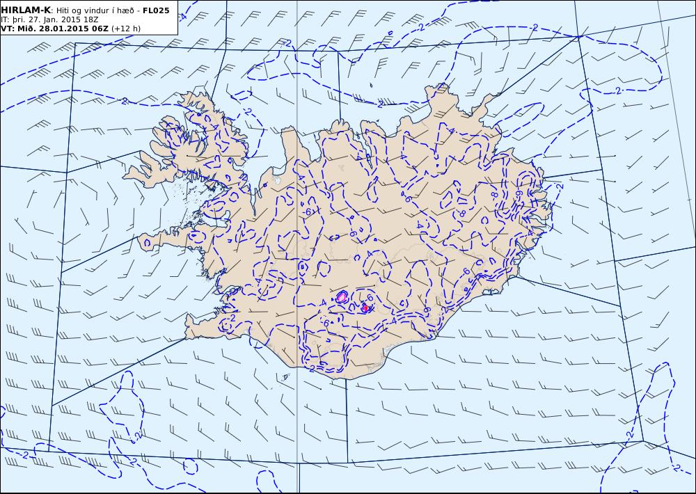Image resolution: width=696 pixels, height=494 pixels.
Task: Click the "FL025" flight level label
Action: click(x=156, y=10)
